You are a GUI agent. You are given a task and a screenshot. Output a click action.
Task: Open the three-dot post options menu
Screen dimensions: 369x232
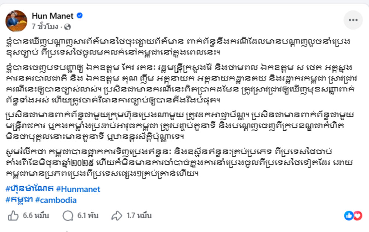(x=353, y=20)
